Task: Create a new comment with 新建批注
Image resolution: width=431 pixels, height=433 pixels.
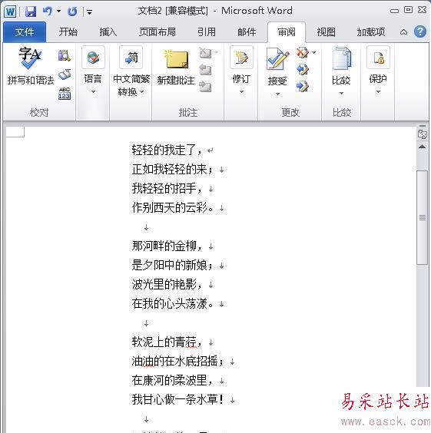Action: (176, 68)
